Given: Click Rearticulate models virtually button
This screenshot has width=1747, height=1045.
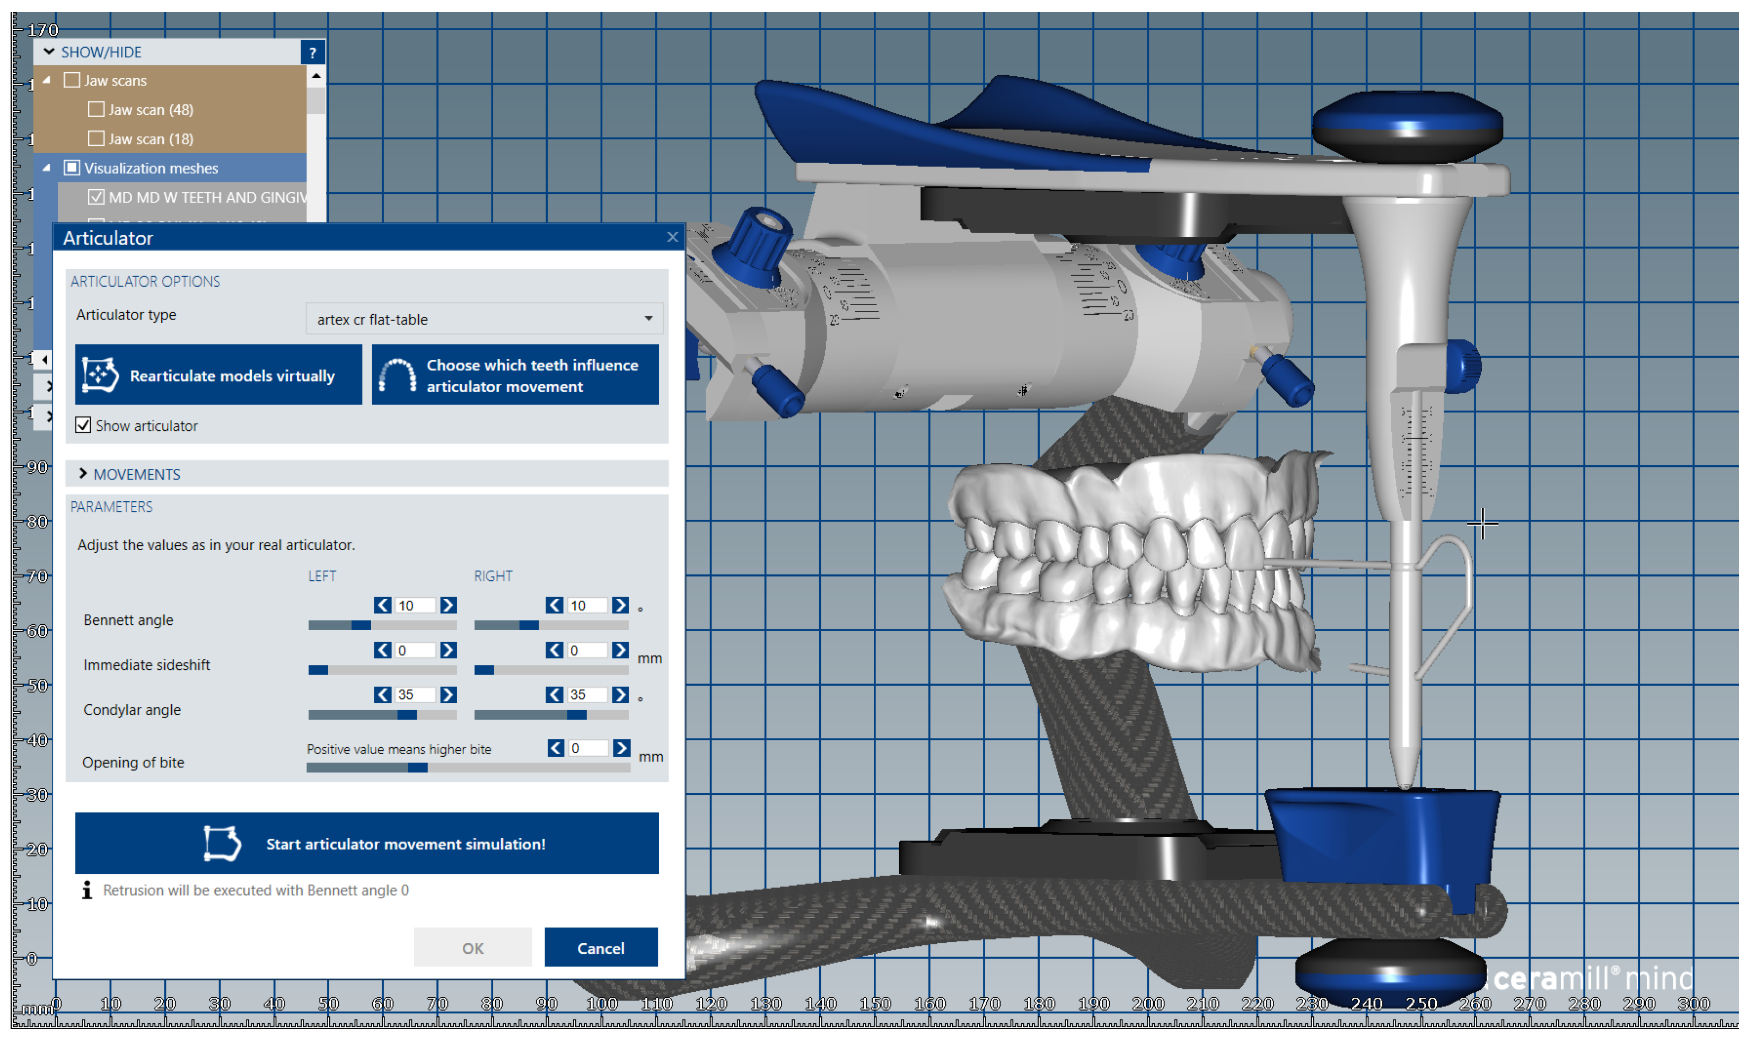Looking at the screenshot, I should click(218, 375).
